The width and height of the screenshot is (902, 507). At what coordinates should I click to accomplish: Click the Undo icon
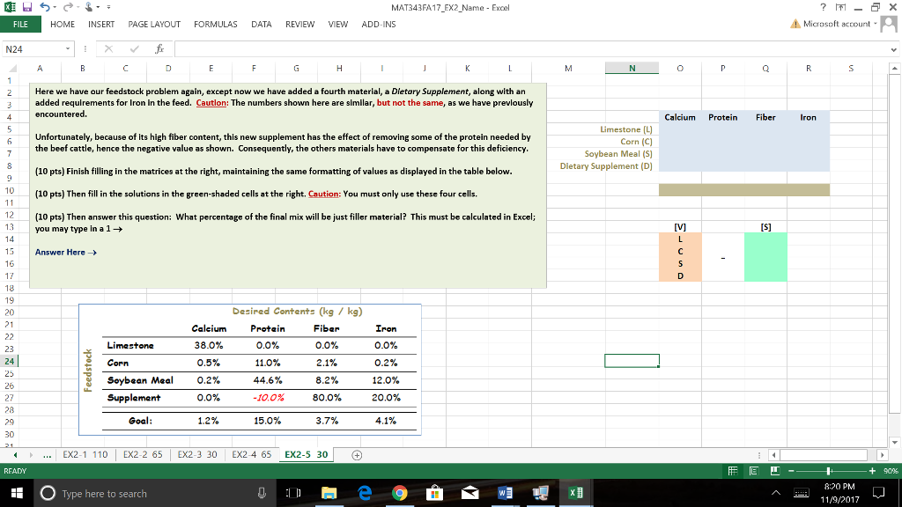(x=45, y=7)
